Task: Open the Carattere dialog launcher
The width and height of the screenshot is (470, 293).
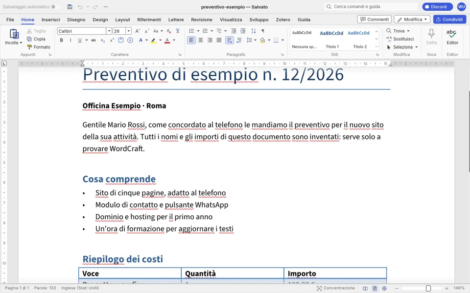Action: [180, 55]
